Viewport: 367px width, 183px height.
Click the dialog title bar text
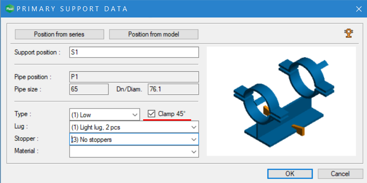pos(72,9)
